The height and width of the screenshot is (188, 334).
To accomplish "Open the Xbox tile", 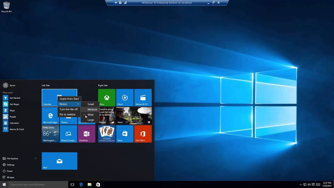I will tap(107, 97).
